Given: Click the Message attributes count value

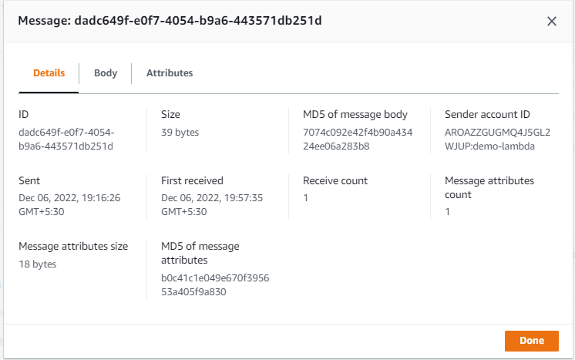Looking at the screenshot, I should click(447, 212).
